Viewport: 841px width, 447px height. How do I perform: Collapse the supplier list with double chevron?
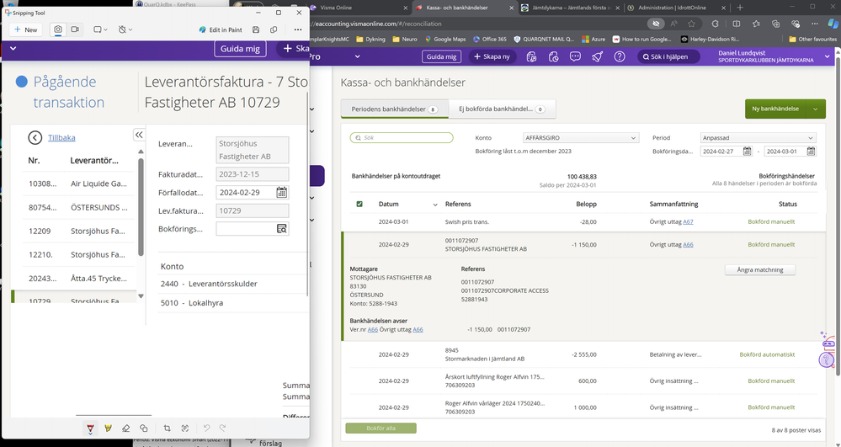pos(139,134)
